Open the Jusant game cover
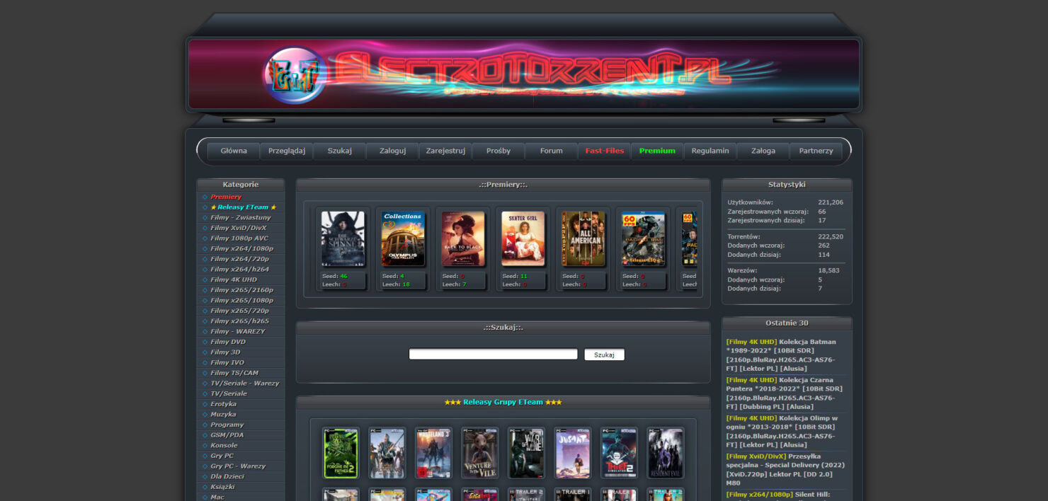Image resolution: width=1048 pixels, height=501 pixels. pyautogui.click(x=572, y=453)
